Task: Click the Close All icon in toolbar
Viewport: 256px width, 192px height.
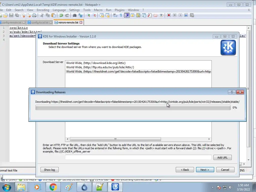Action: click(28, 15)
